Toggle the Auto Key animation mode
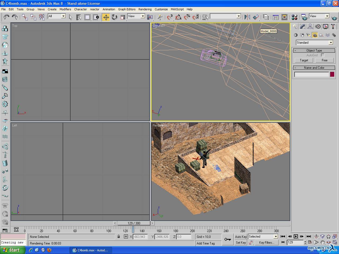The height and width of the screenshot is (254, 339). pyautogui.click(x=241, y=237)
